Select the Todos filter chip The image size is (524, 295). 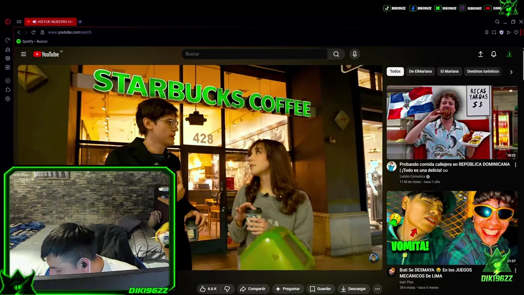pyautogui.click(x=395, y=71)
